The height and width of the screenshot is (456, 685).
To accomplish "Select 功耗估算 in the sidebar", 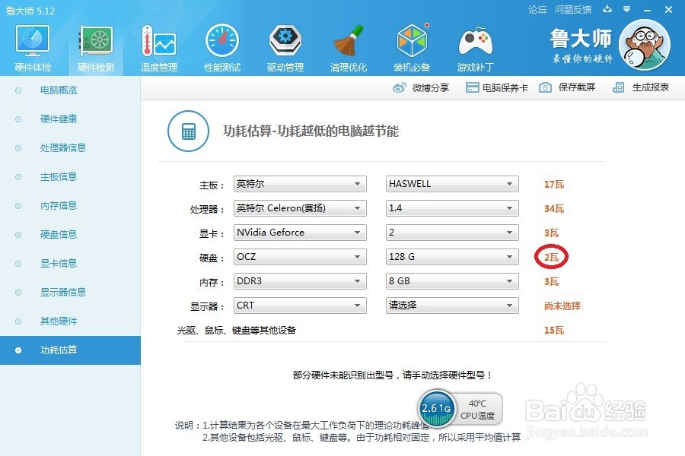I will pos(70,350).
